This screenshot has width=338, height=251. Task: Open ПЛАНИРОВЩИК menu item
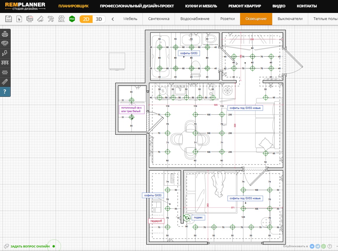[73, 6]
